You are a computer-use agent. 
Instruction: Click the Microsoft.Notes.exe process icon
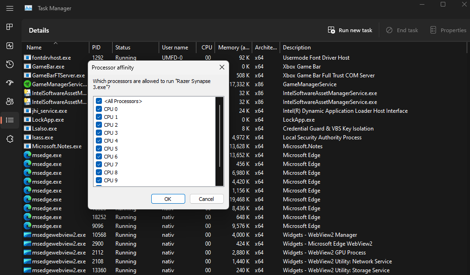[x=27, y=146]
